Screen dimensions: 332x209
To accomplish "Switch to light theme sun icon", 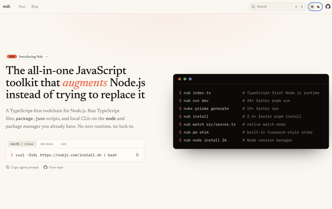I will (312, 7).
